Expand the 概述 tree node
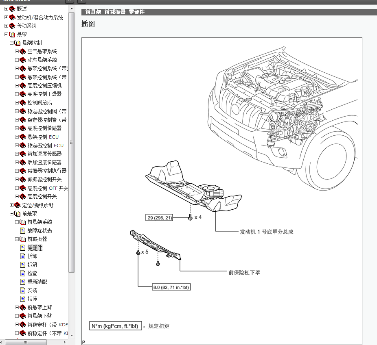Viewport: 377px width, 345px height. click(x=6, y=9)
